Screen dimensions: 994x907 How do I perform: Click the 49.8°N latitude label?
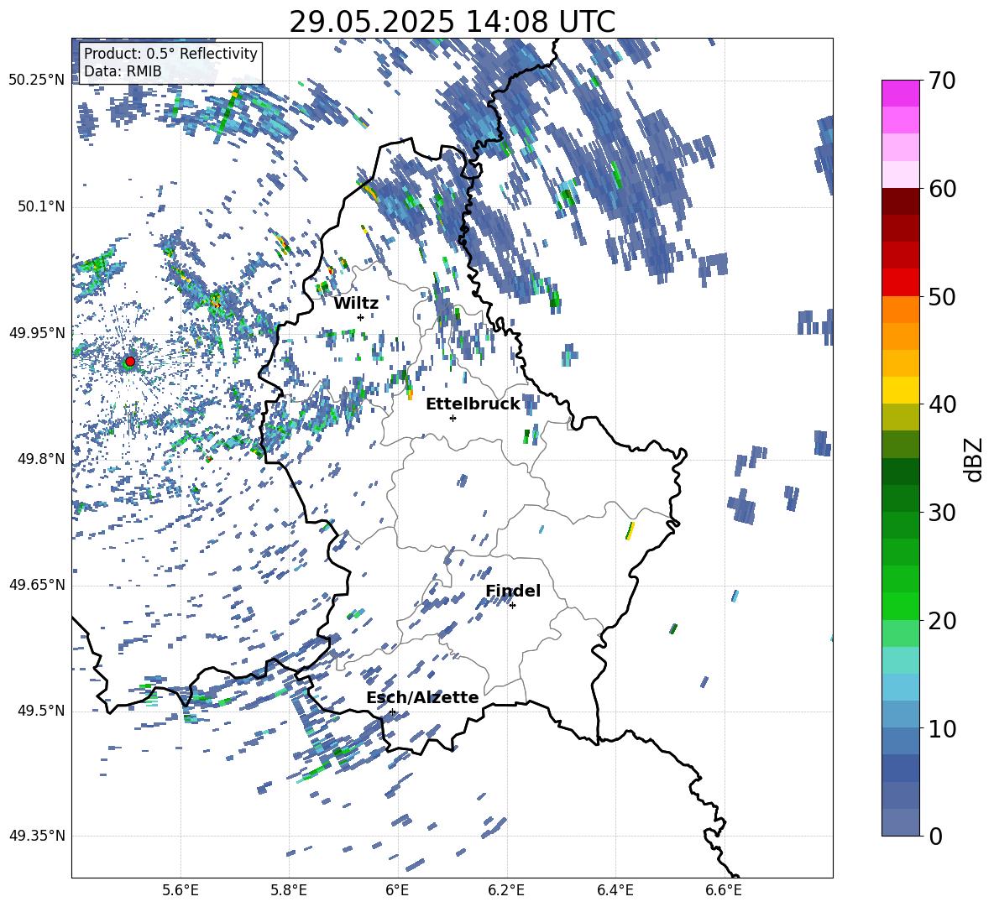(41, 459)
